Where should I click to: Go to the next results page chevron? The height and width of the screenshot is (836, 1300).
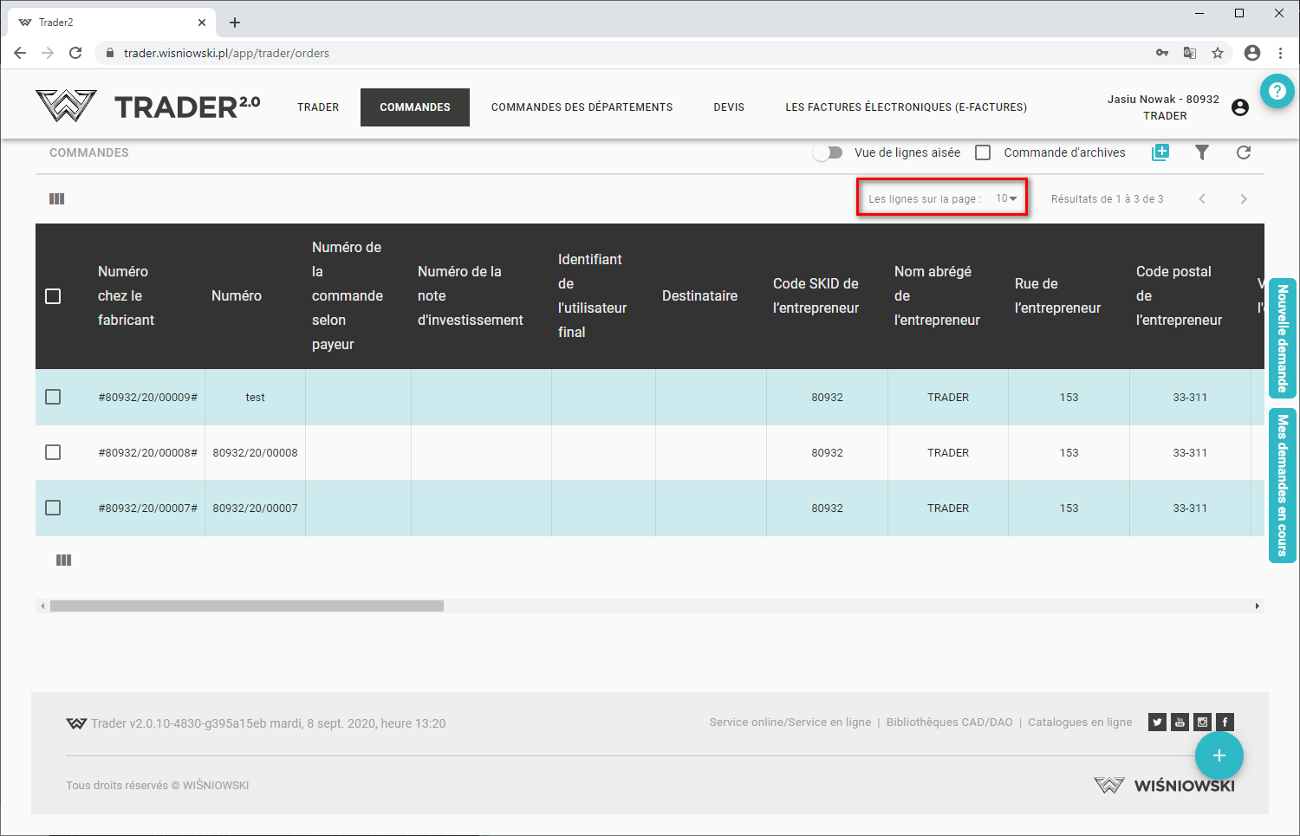pos(1244,199)
